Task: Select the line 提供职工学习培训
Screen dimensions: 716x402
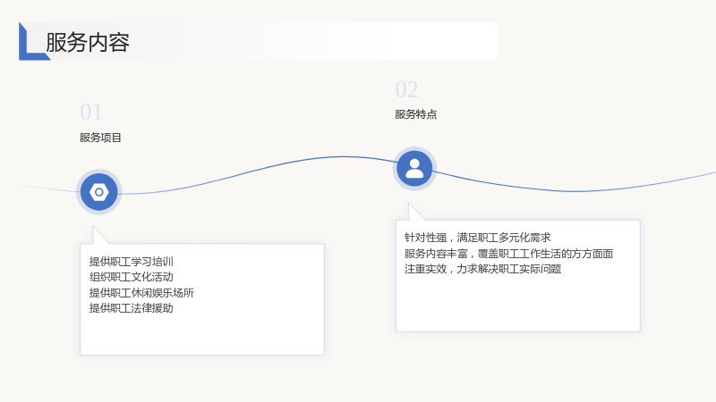Action: 132,262
